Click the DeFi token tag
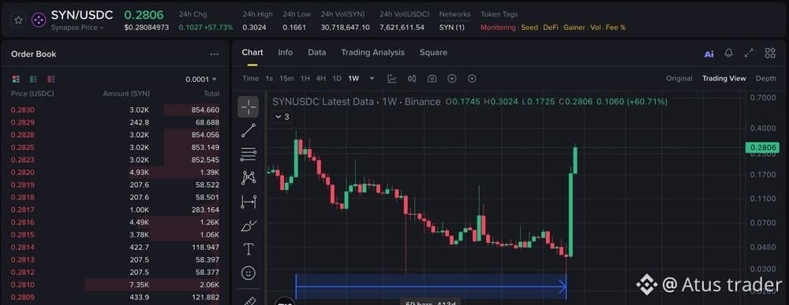 (x=551, y=28)
